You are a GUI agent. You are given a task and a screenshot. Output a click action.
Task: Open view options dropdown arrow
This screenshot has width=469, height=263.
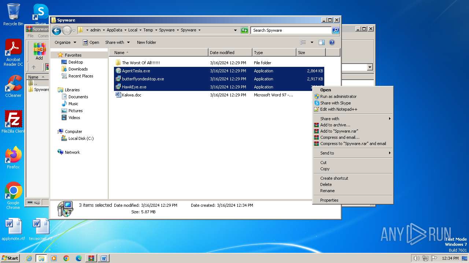pyautogui.click(x=312, y=42)
